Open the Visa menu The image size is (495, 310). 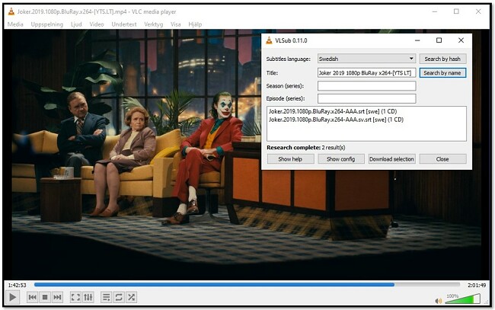(x=175, y=24)
